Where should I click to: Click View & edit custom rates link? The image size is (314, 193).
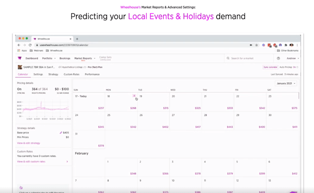31,161
